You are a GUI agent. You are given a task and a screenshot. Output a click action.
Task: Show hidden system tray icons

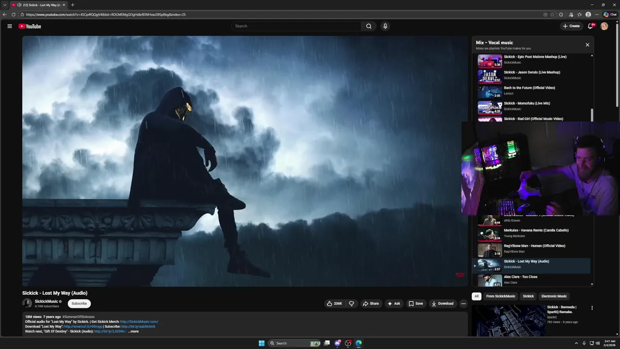pyautogui.click(x=576, y=343)
